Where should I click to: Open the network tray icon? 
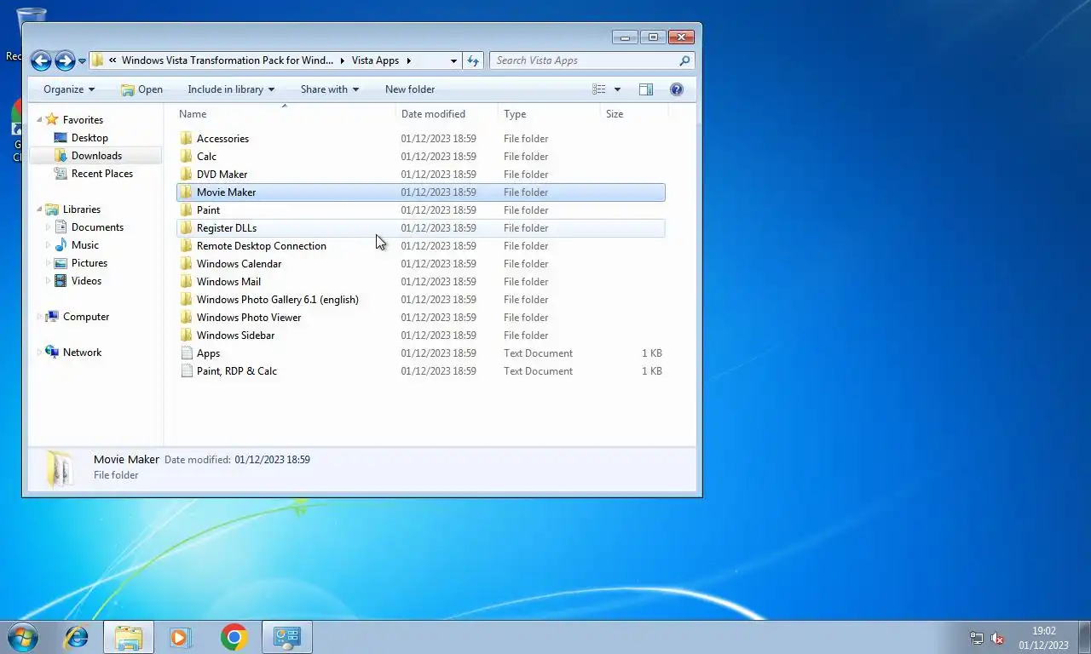977,638
